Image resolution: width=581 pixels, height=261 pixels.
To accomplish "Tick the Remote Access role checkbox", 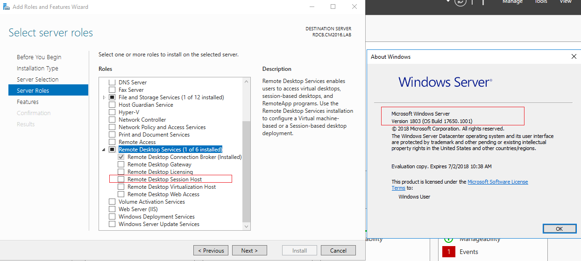I will click(112, 142).
